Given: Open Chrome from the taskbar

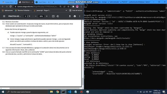Looking at the screenshot, I should pyautogui.click(x=57, y=92).
